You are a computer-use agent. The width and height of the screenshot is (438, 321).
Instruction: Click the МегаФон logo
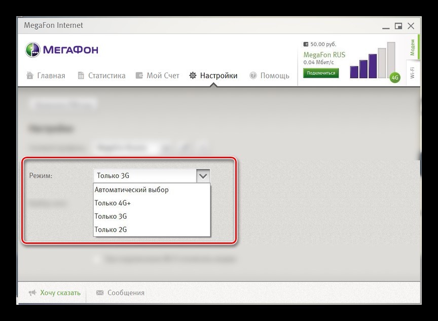(x=62, y=50)
